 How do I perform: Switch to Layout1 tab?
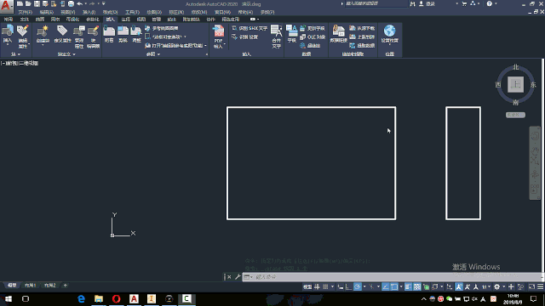pyautogui.click(x=31, y=286)
